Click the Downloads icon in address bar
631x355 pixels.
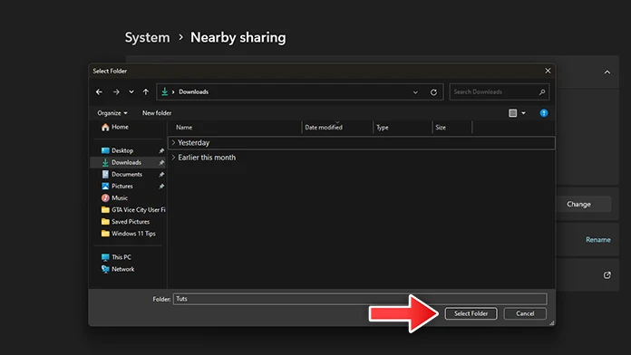(165, 91)
